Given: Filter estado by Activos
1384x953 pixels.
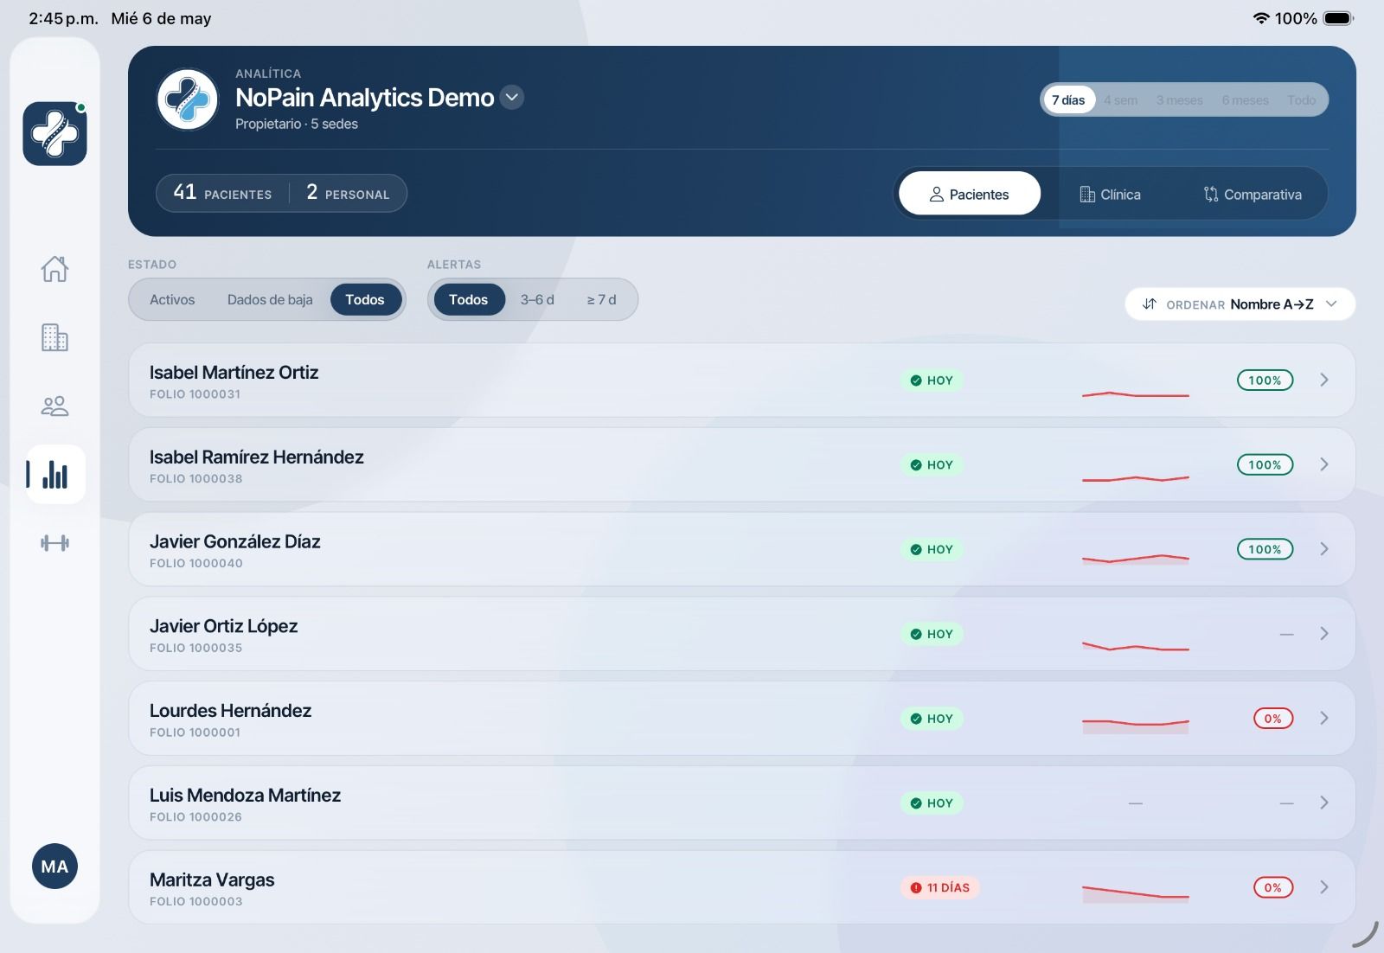Looking at the screenshot, I should coord(172,300).
